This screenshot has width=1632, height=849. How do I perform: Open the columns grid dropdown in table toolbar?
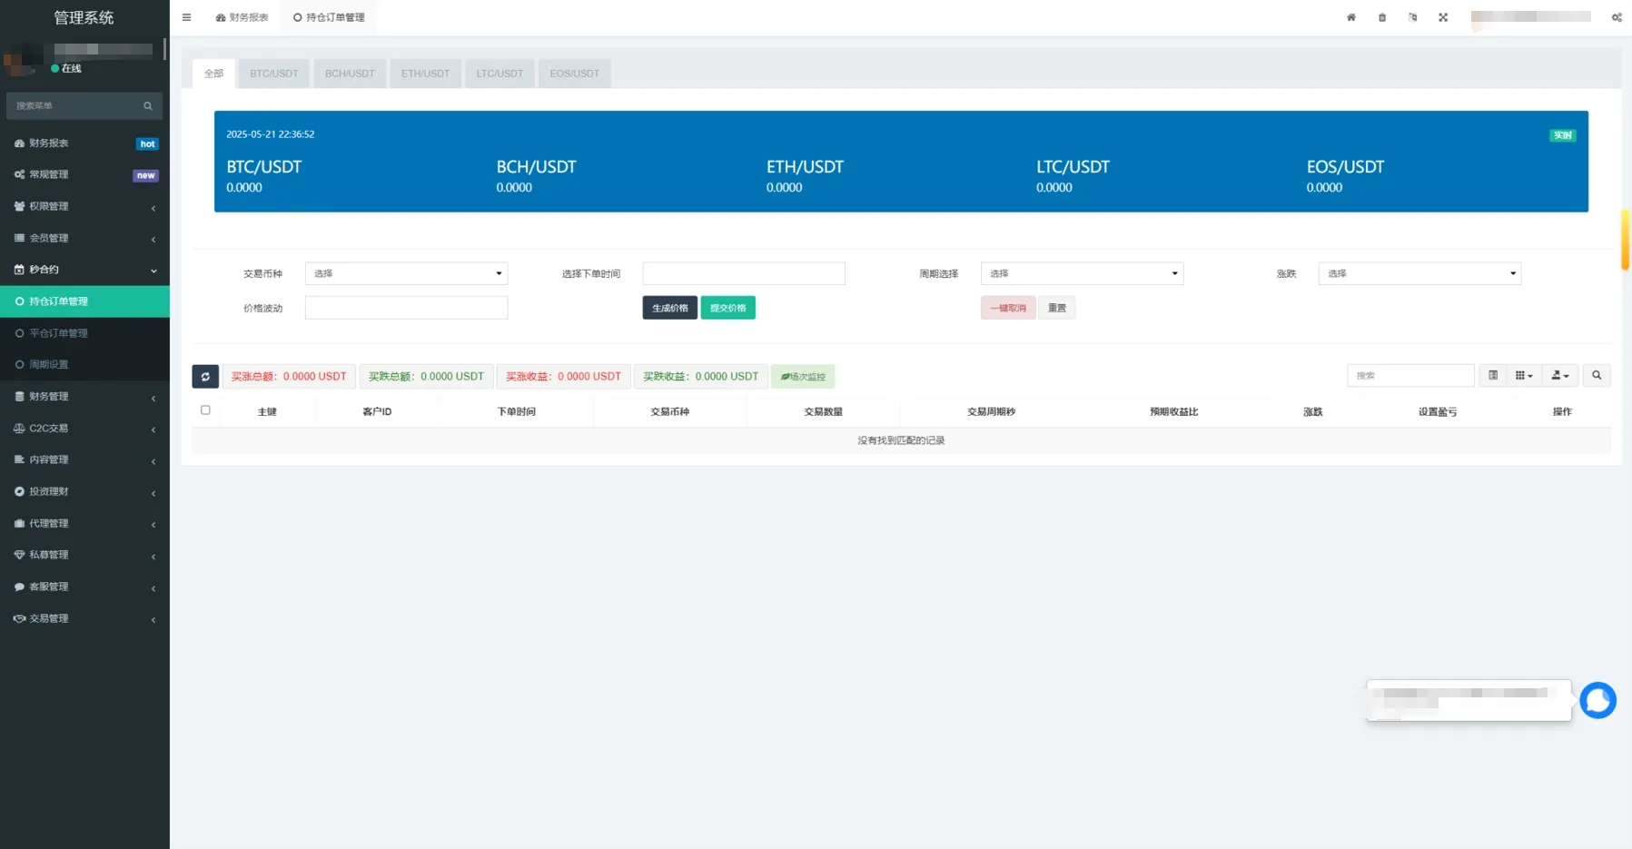coord(1523,375)
